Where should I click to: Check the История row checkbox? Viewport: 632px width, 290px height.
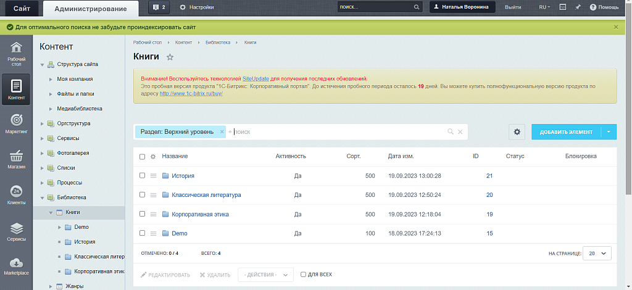143,176
